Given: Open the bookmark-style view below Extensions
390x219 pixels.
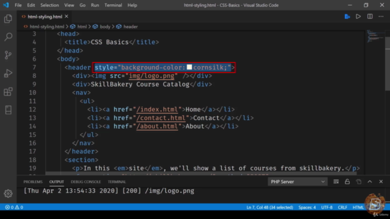Looking at the screenshot, I should tap(8, 109).
